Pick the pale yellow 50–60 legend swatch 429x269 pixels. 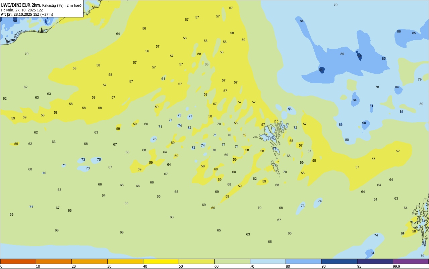[196, 261]
